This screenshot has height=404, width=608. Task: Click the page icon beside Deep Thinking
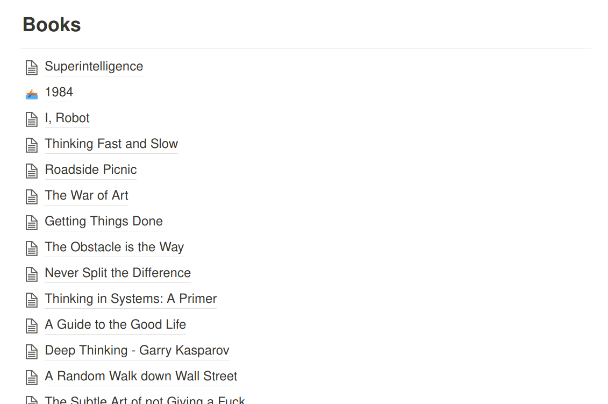(x=32, y=351)
